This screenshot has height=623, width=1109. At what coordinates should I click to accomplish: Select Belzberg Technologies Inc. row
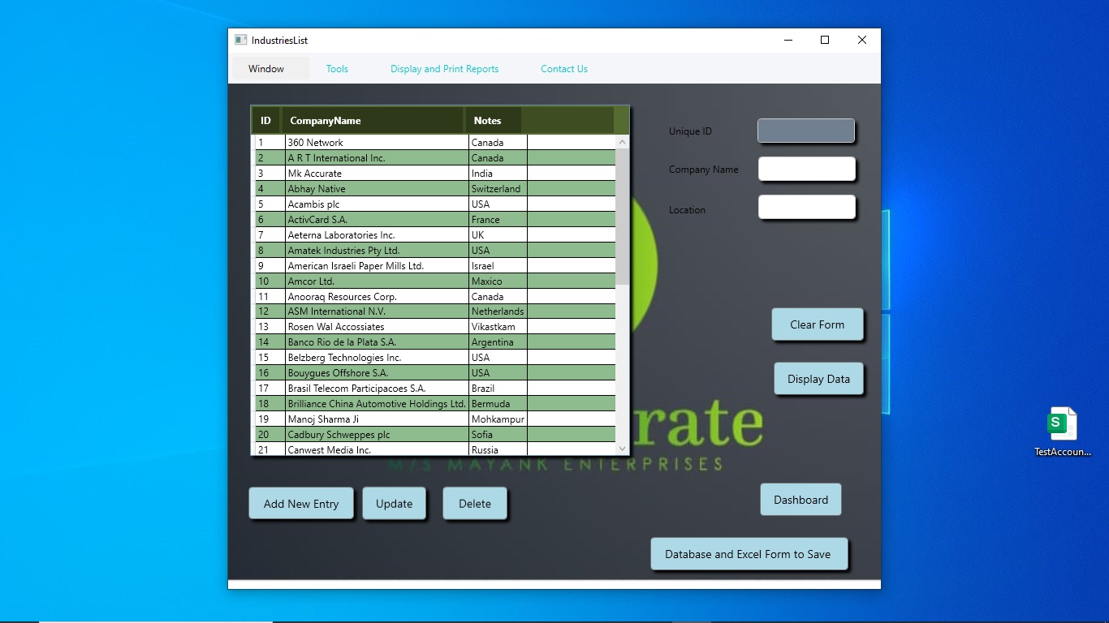click(x=435, y=358)
